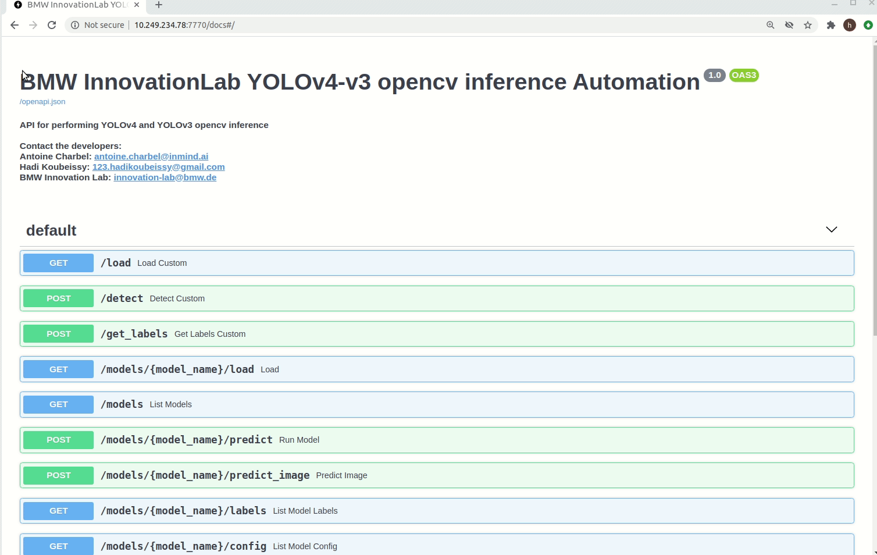Expand the GET /models List Models endpoint

tap(437, 404)
